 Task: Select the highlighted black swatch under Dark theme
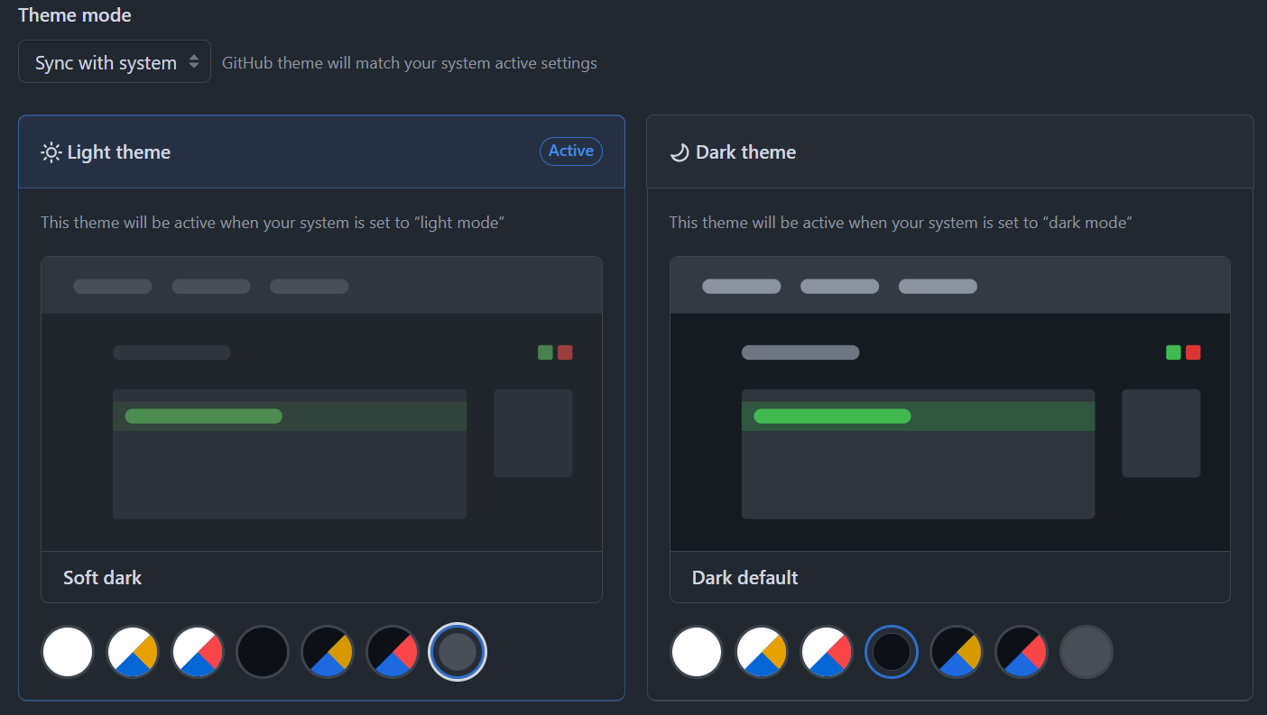click(x=892, y=652)
